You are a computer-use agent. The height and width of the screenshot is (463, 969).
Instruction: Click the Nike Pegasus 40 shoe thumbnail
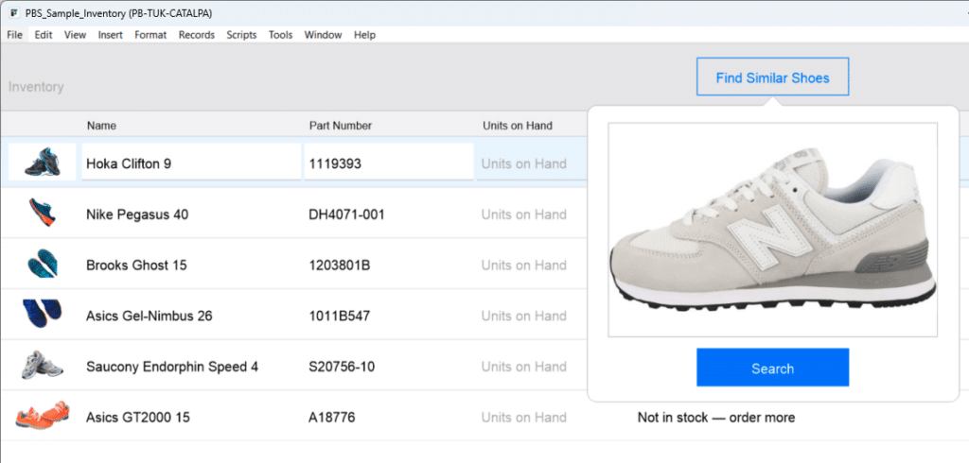(x=43, y=213)
